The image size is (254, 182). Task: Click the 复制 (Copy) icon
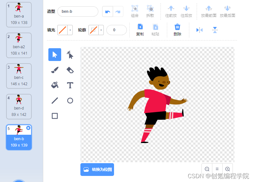point(140,27)
